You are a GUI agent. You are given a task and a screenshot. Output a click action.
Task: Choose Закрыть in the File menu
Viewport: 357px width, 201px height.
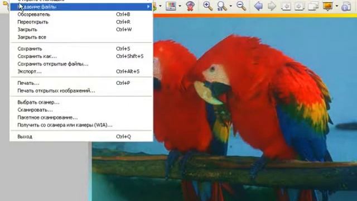pos(81,30)
